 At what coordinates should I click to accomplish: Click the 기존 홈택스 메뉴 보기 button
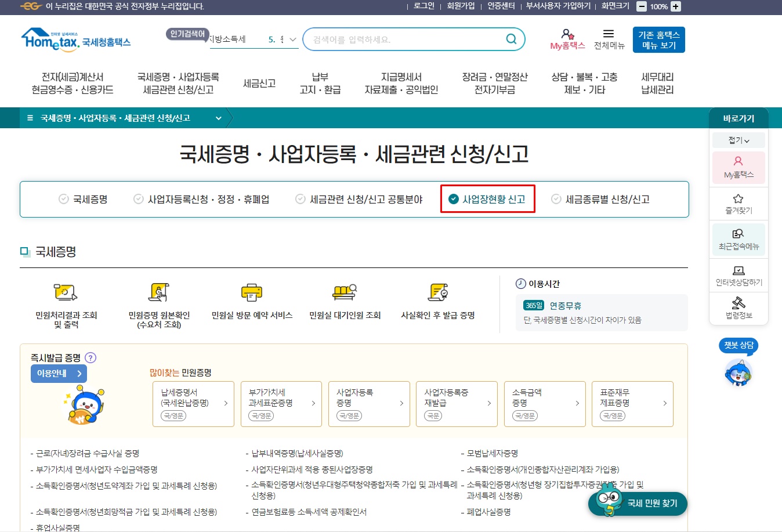tap(659, 39)
